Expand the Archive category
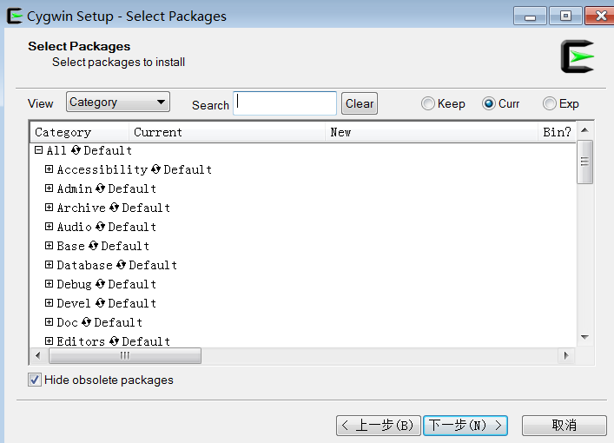614x443 pixels. (49, 208)
